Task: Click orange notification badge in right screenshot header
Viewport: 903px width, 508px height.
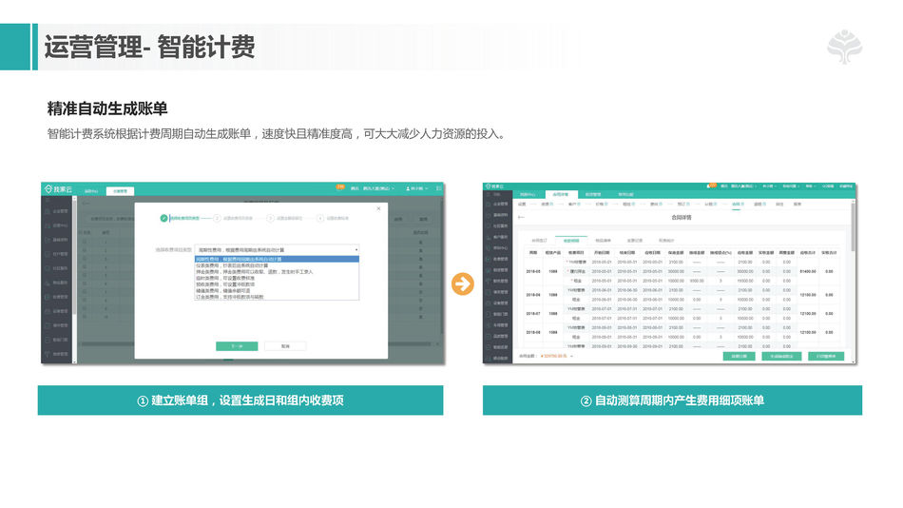Action: 712,186
